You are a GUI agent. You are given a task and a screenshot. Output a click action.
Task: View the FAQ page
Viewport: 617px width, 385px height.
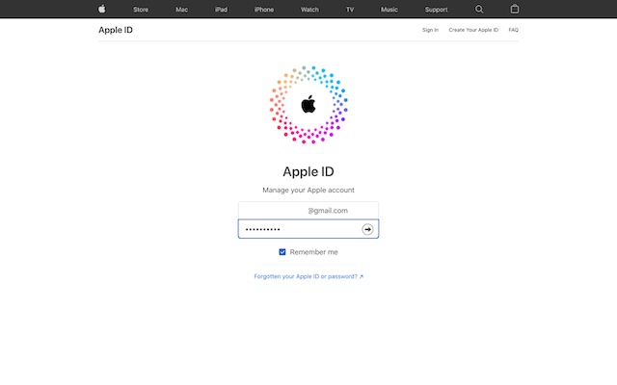(x=514, y=30)
